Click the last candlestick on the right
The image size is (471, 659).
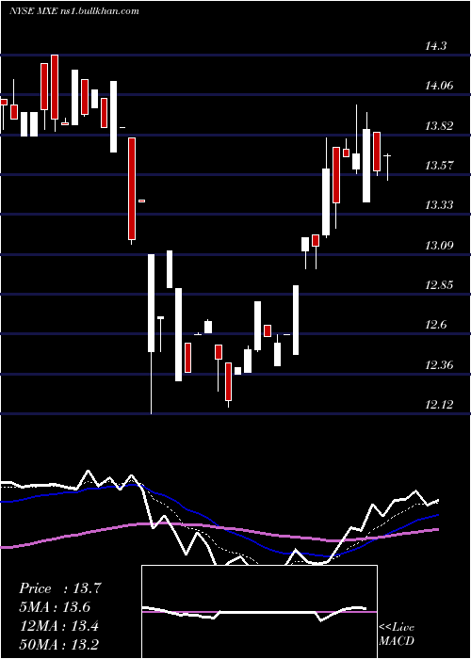coord(387,167)
